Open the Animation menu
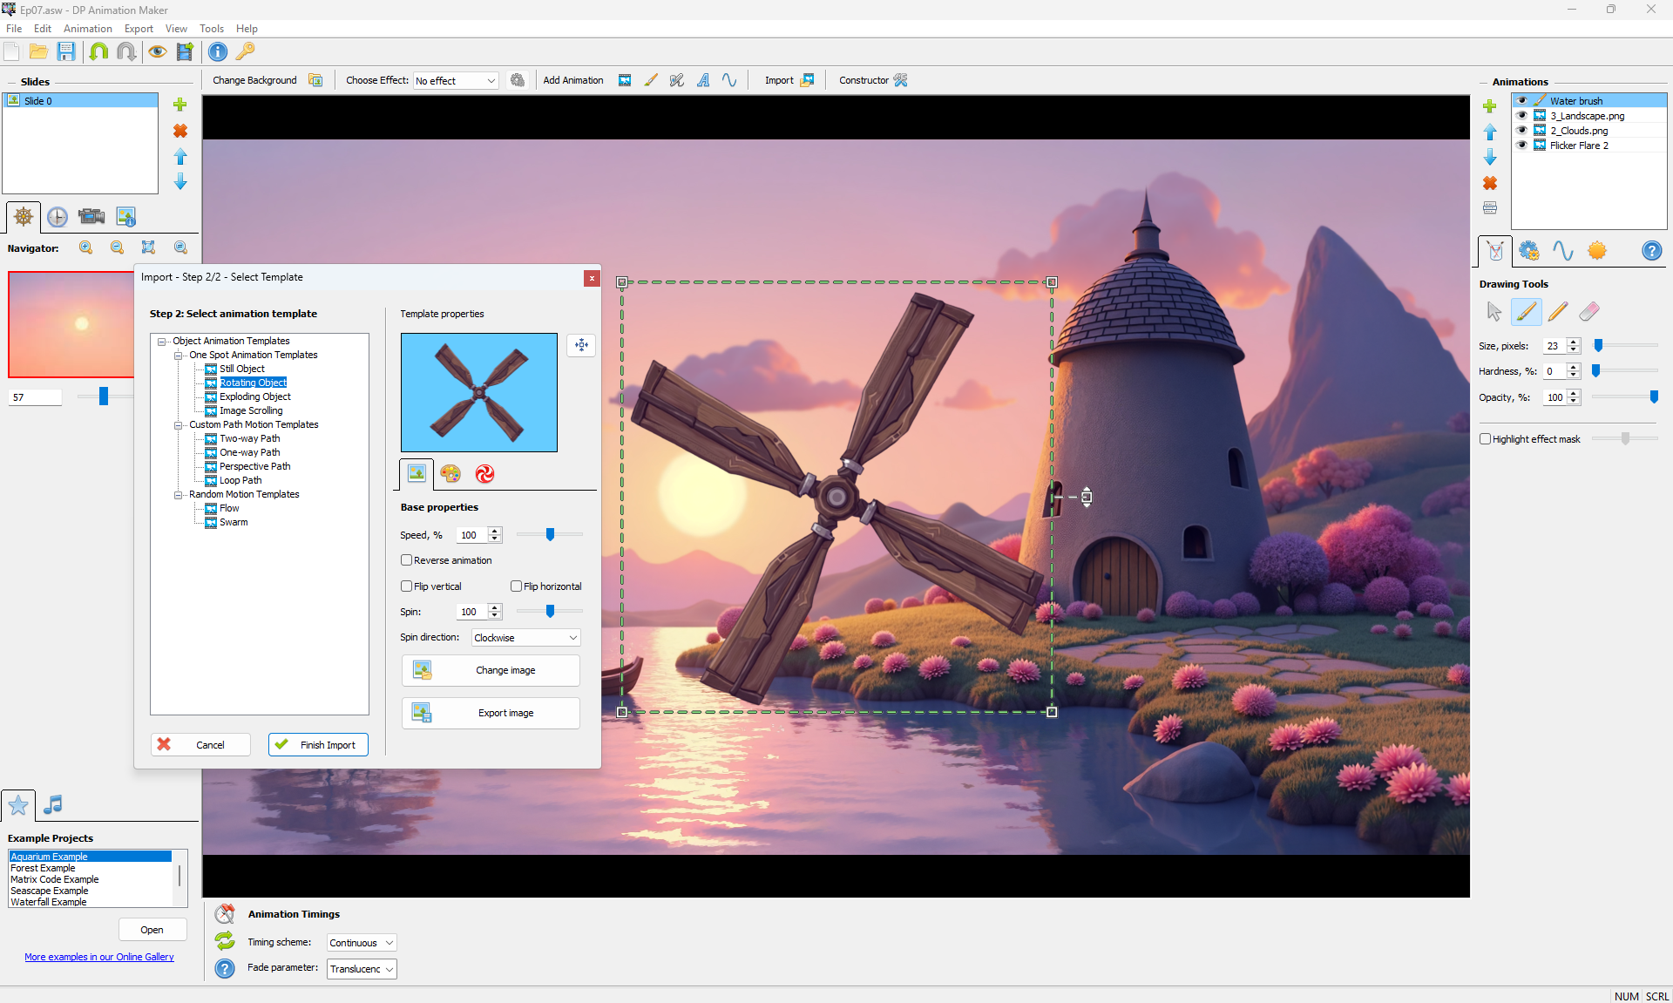Viewport: 1673px width, 1003px height. pos(87,29)
